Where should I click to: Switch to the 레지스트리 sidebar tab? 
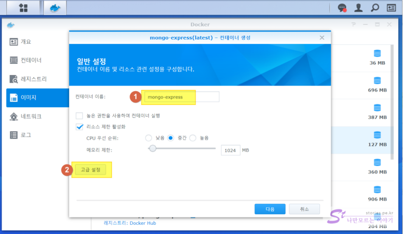click(x=33, y=79)
